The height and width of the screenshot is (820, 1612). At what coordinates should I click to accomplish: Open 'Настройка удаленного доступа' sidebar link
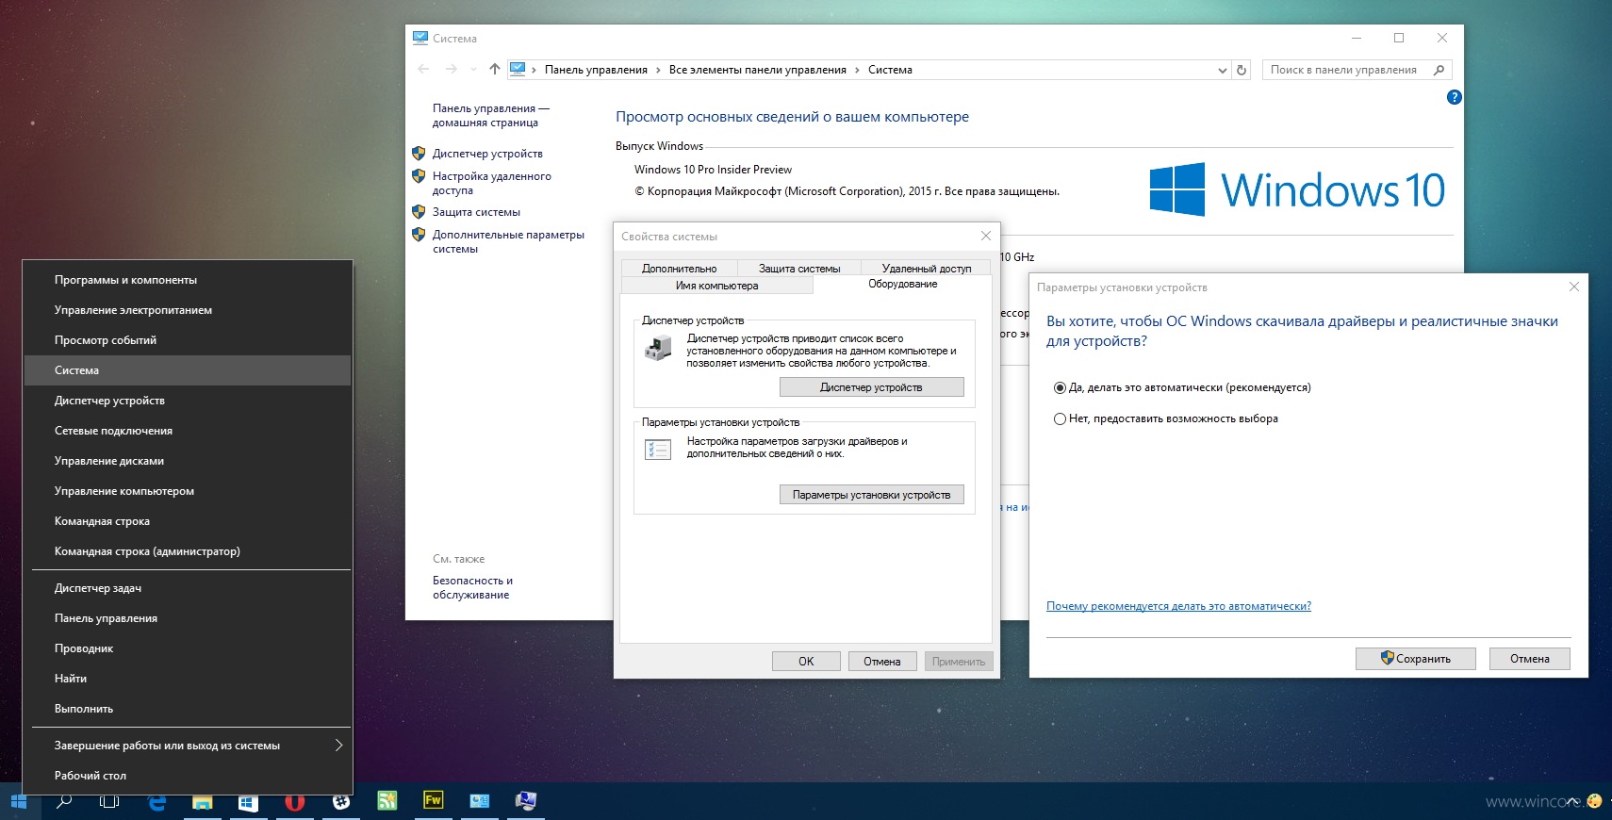[492, 183]
